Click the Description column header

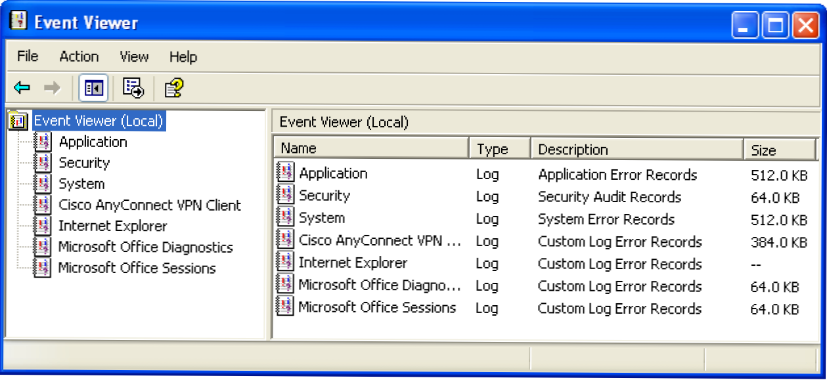636,150
